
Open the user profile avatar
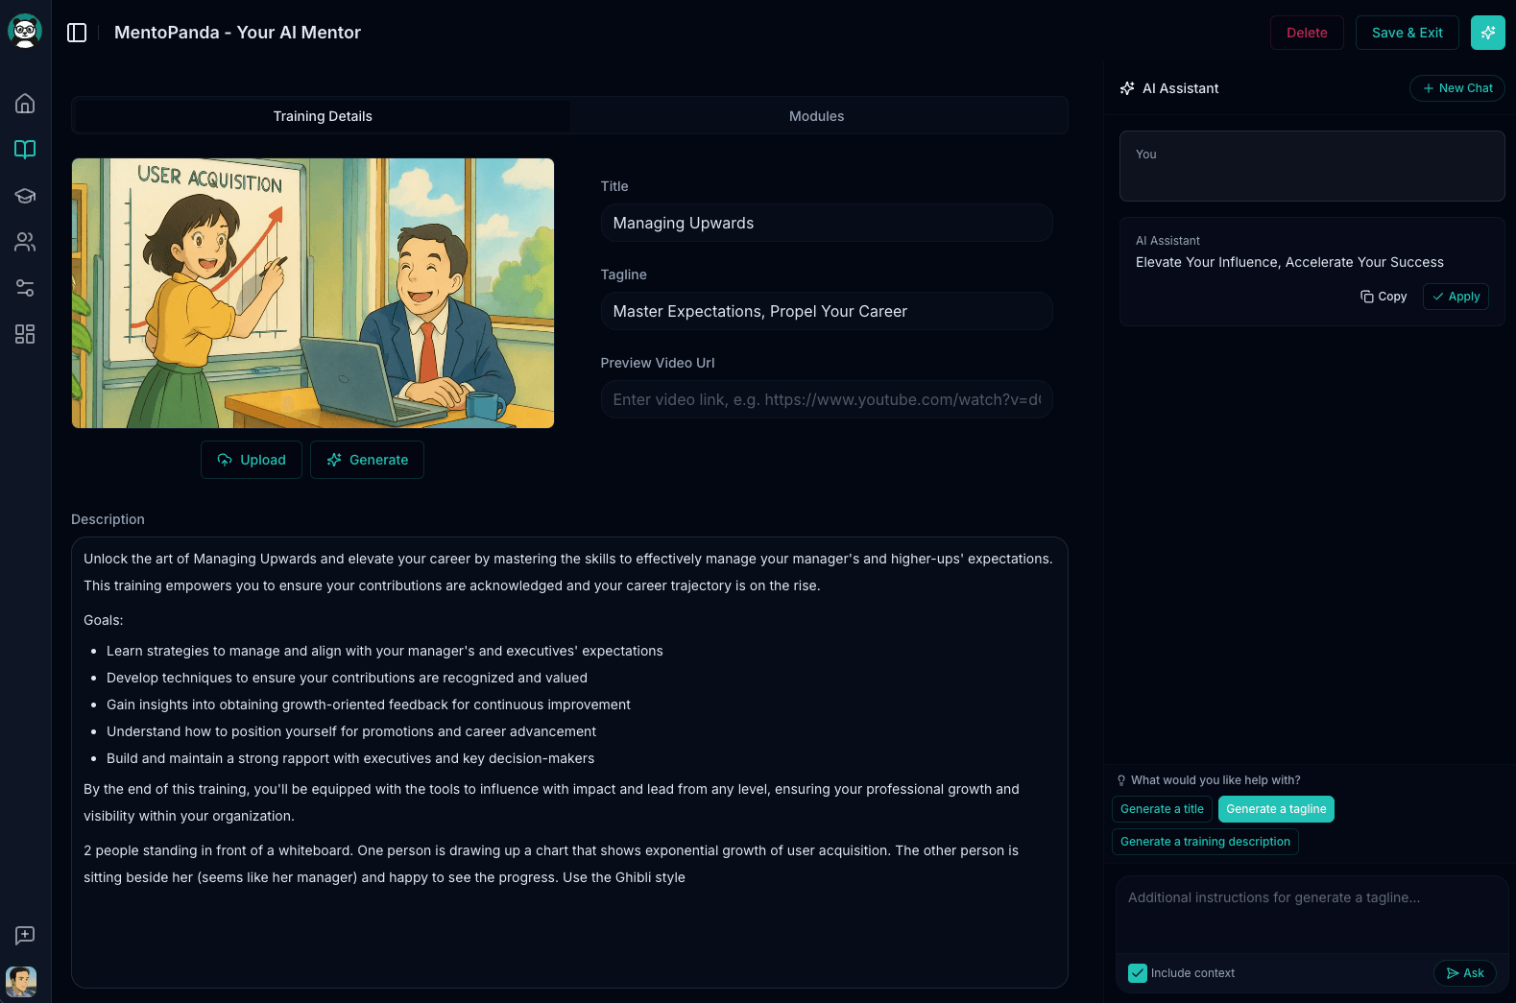click(21, 981)
